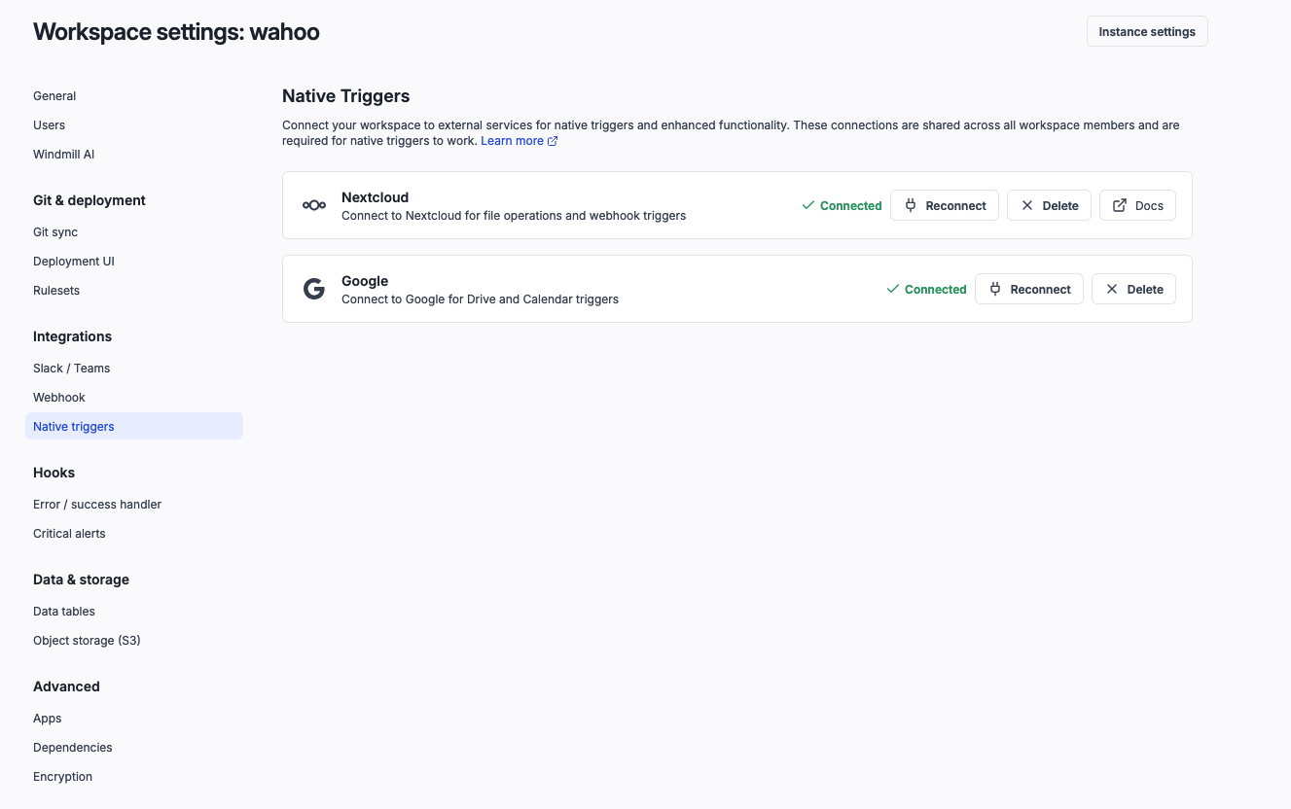Click the Learn more link

[x=513, y=140]
